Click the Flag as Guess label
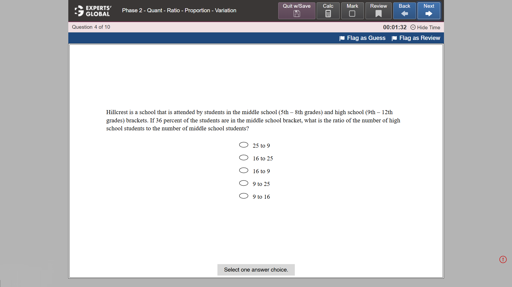This screenshot has width=512, height=287. [366, 38]
